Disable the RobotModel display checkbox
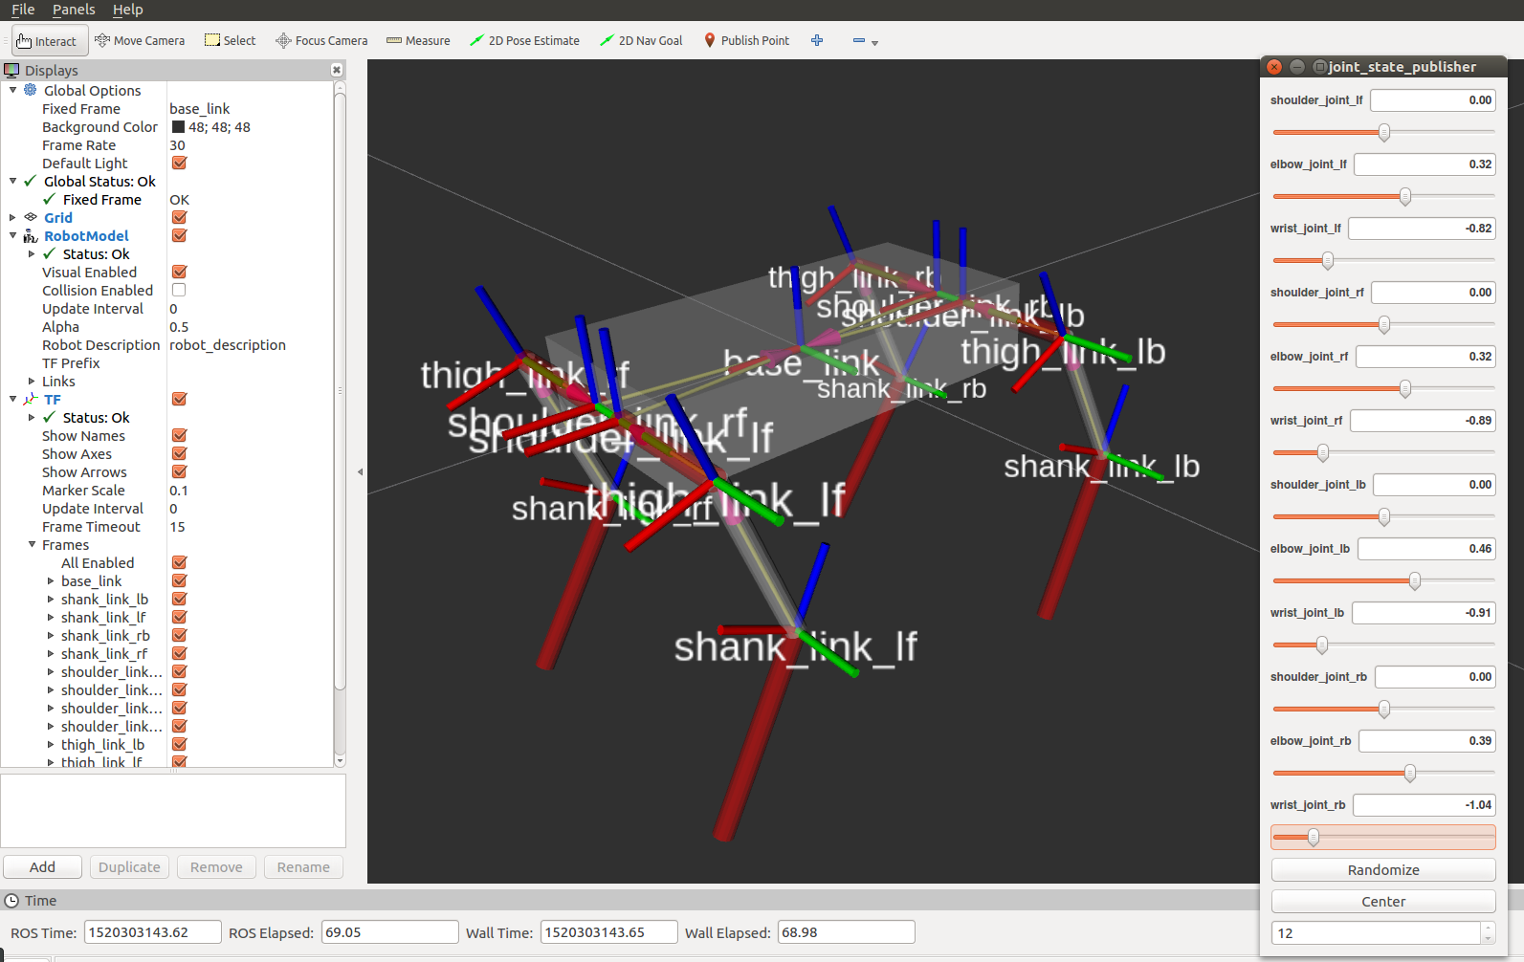 [179, 235]
